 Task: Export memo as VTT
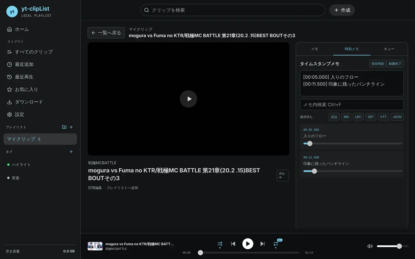coord(383,117)
